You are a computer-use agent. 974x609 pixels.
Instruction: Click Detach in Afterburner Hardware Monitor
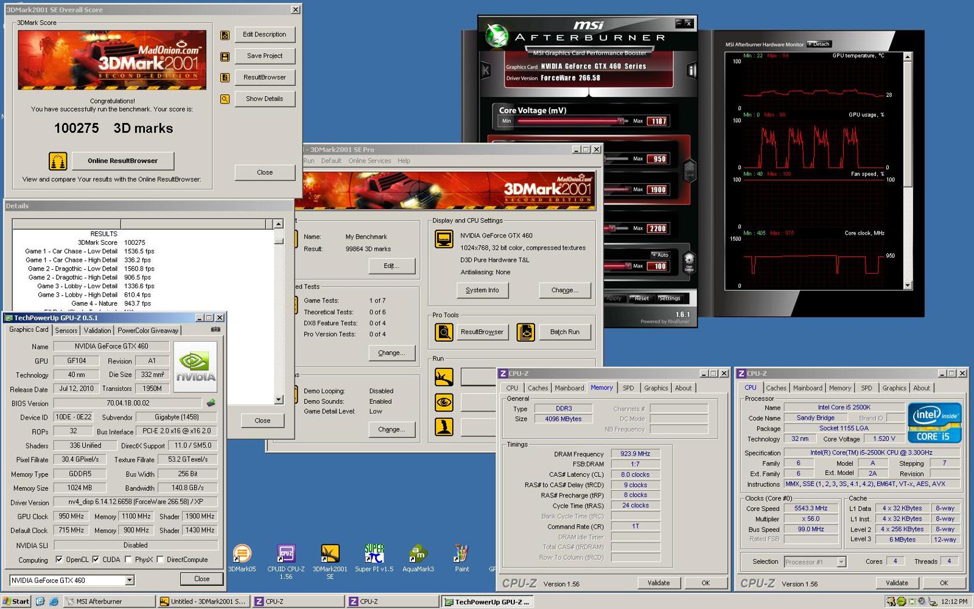(x=819, y=44)
